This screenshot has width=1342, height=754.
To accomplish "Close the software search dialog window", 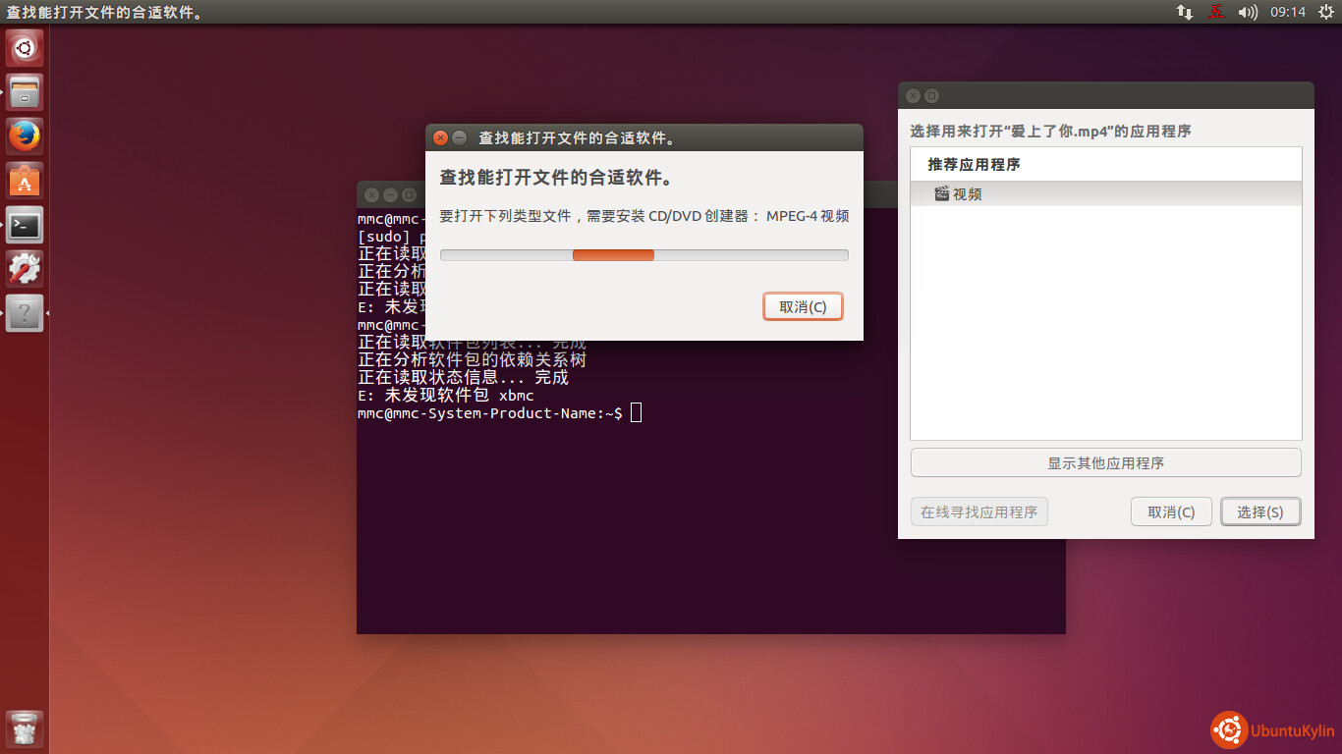I will [x=441, y=138].
